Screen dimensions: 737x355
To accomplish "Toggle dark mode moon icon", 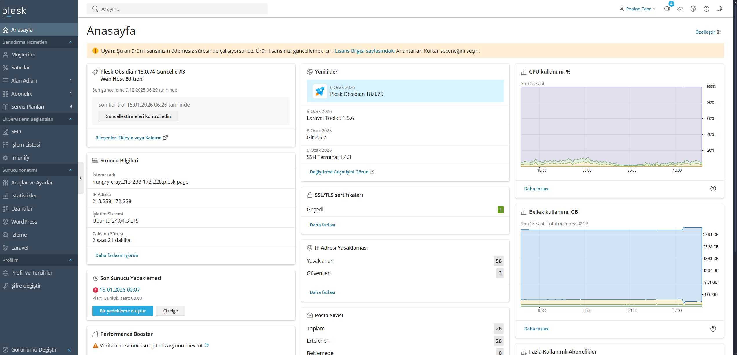I will pos(719,9).
